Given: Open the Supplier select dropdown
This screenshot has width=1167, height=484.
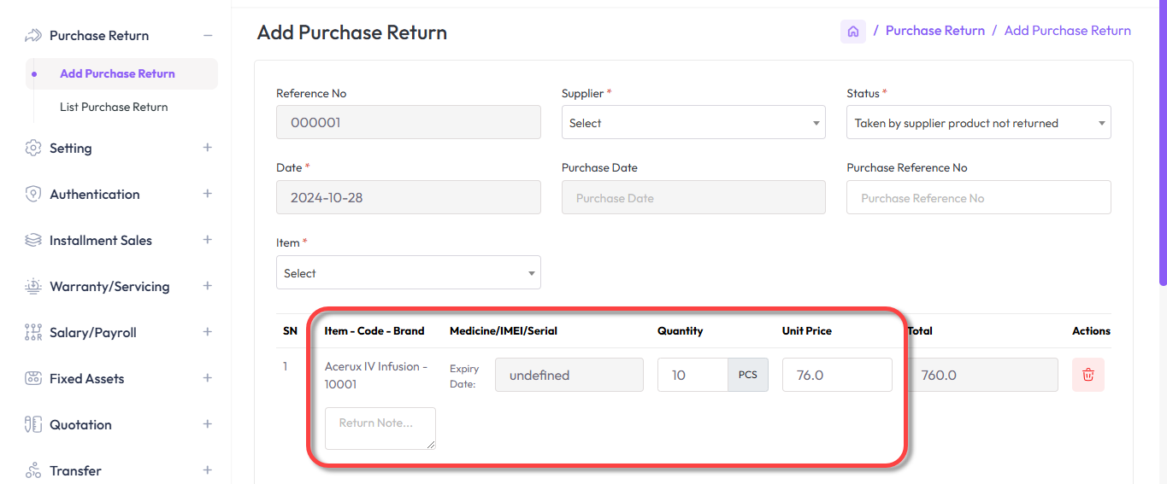Looking at the screenshot, I should [693, 123].
